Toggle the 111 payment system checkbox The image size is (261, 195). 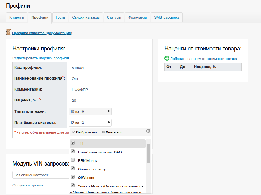tap(73, 143)
